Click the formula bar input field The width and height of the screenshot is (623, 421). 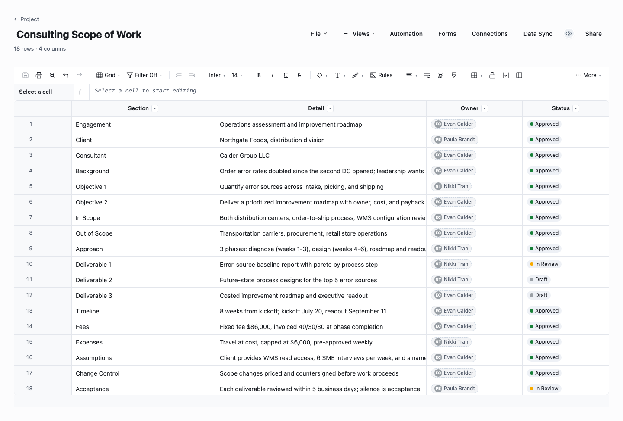349,91
